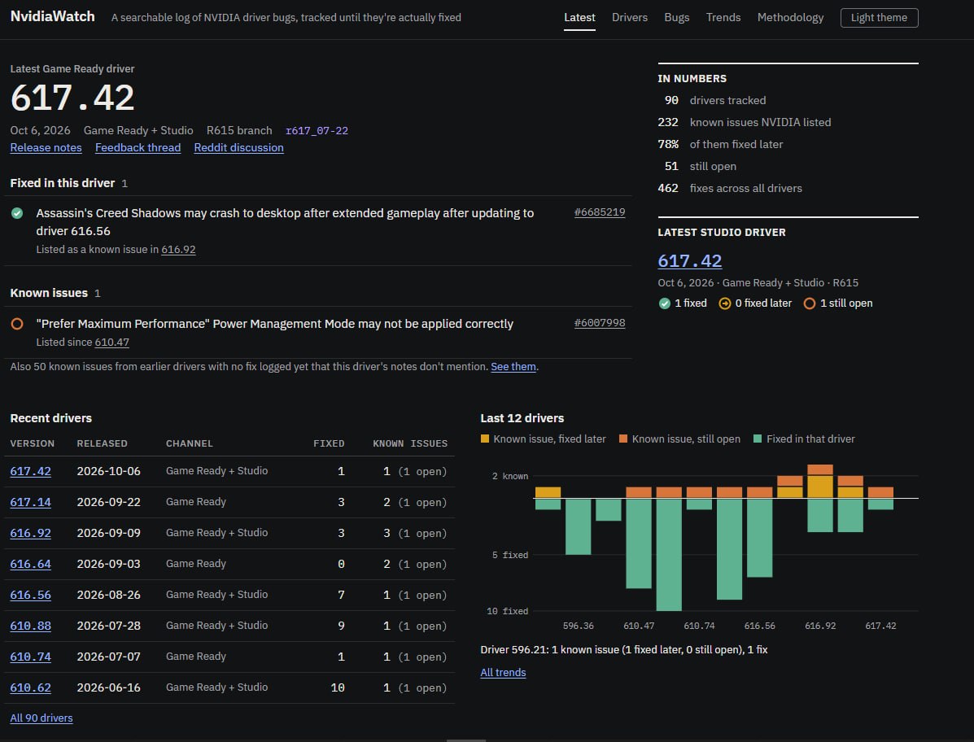Open driver 617.42 in Recent drivers table
The width and height of the screenshot is (974, 742).
(x=30, y=471)
